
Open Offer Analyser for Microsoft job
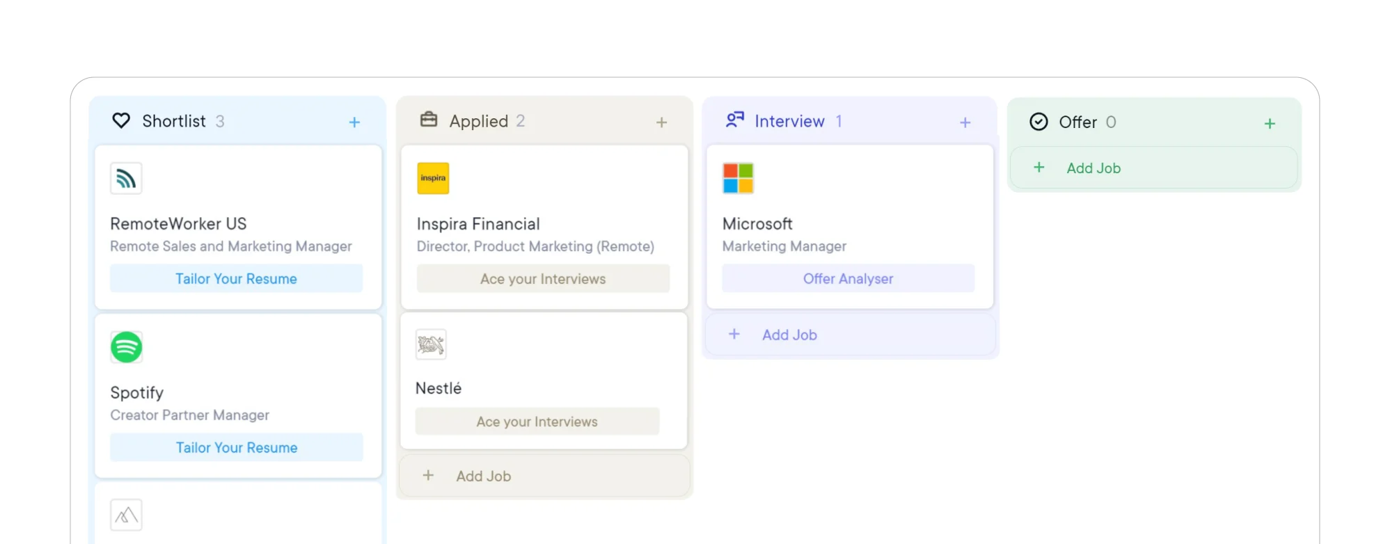tap(848, 278)
